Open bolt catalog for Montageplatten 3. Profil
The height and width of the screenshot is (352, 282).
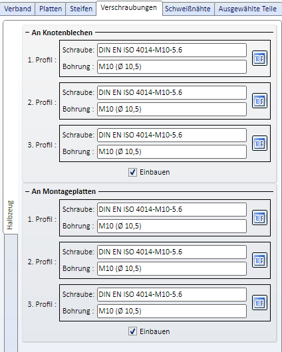click(x=259, y=303)
